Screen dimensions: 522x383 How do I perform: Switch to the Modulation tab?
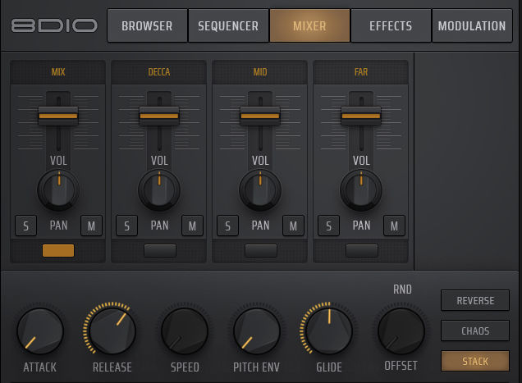[x=472, y=25]
